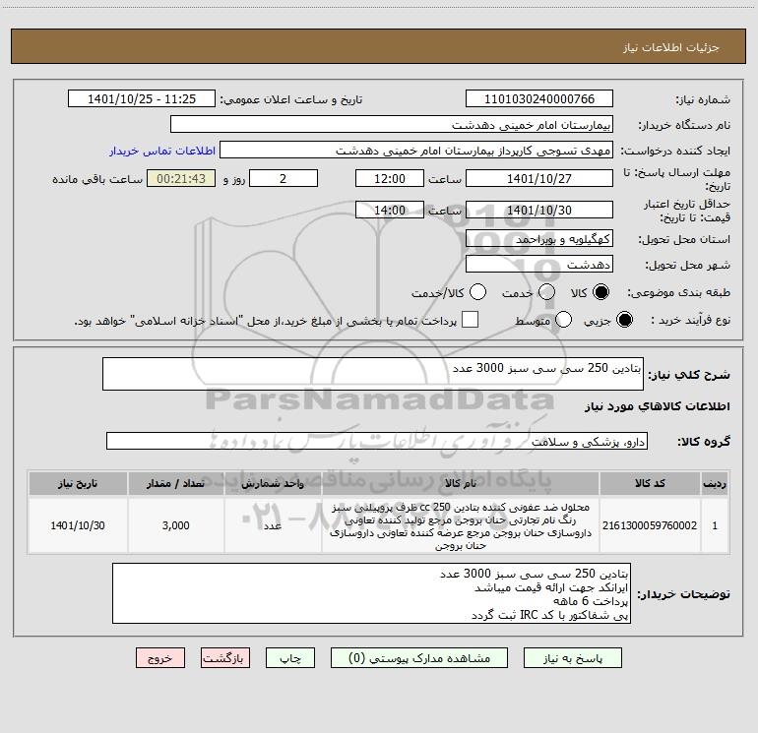Click نام کالا column header
This screenshot has height=733, width=758.
pos(461,483)
